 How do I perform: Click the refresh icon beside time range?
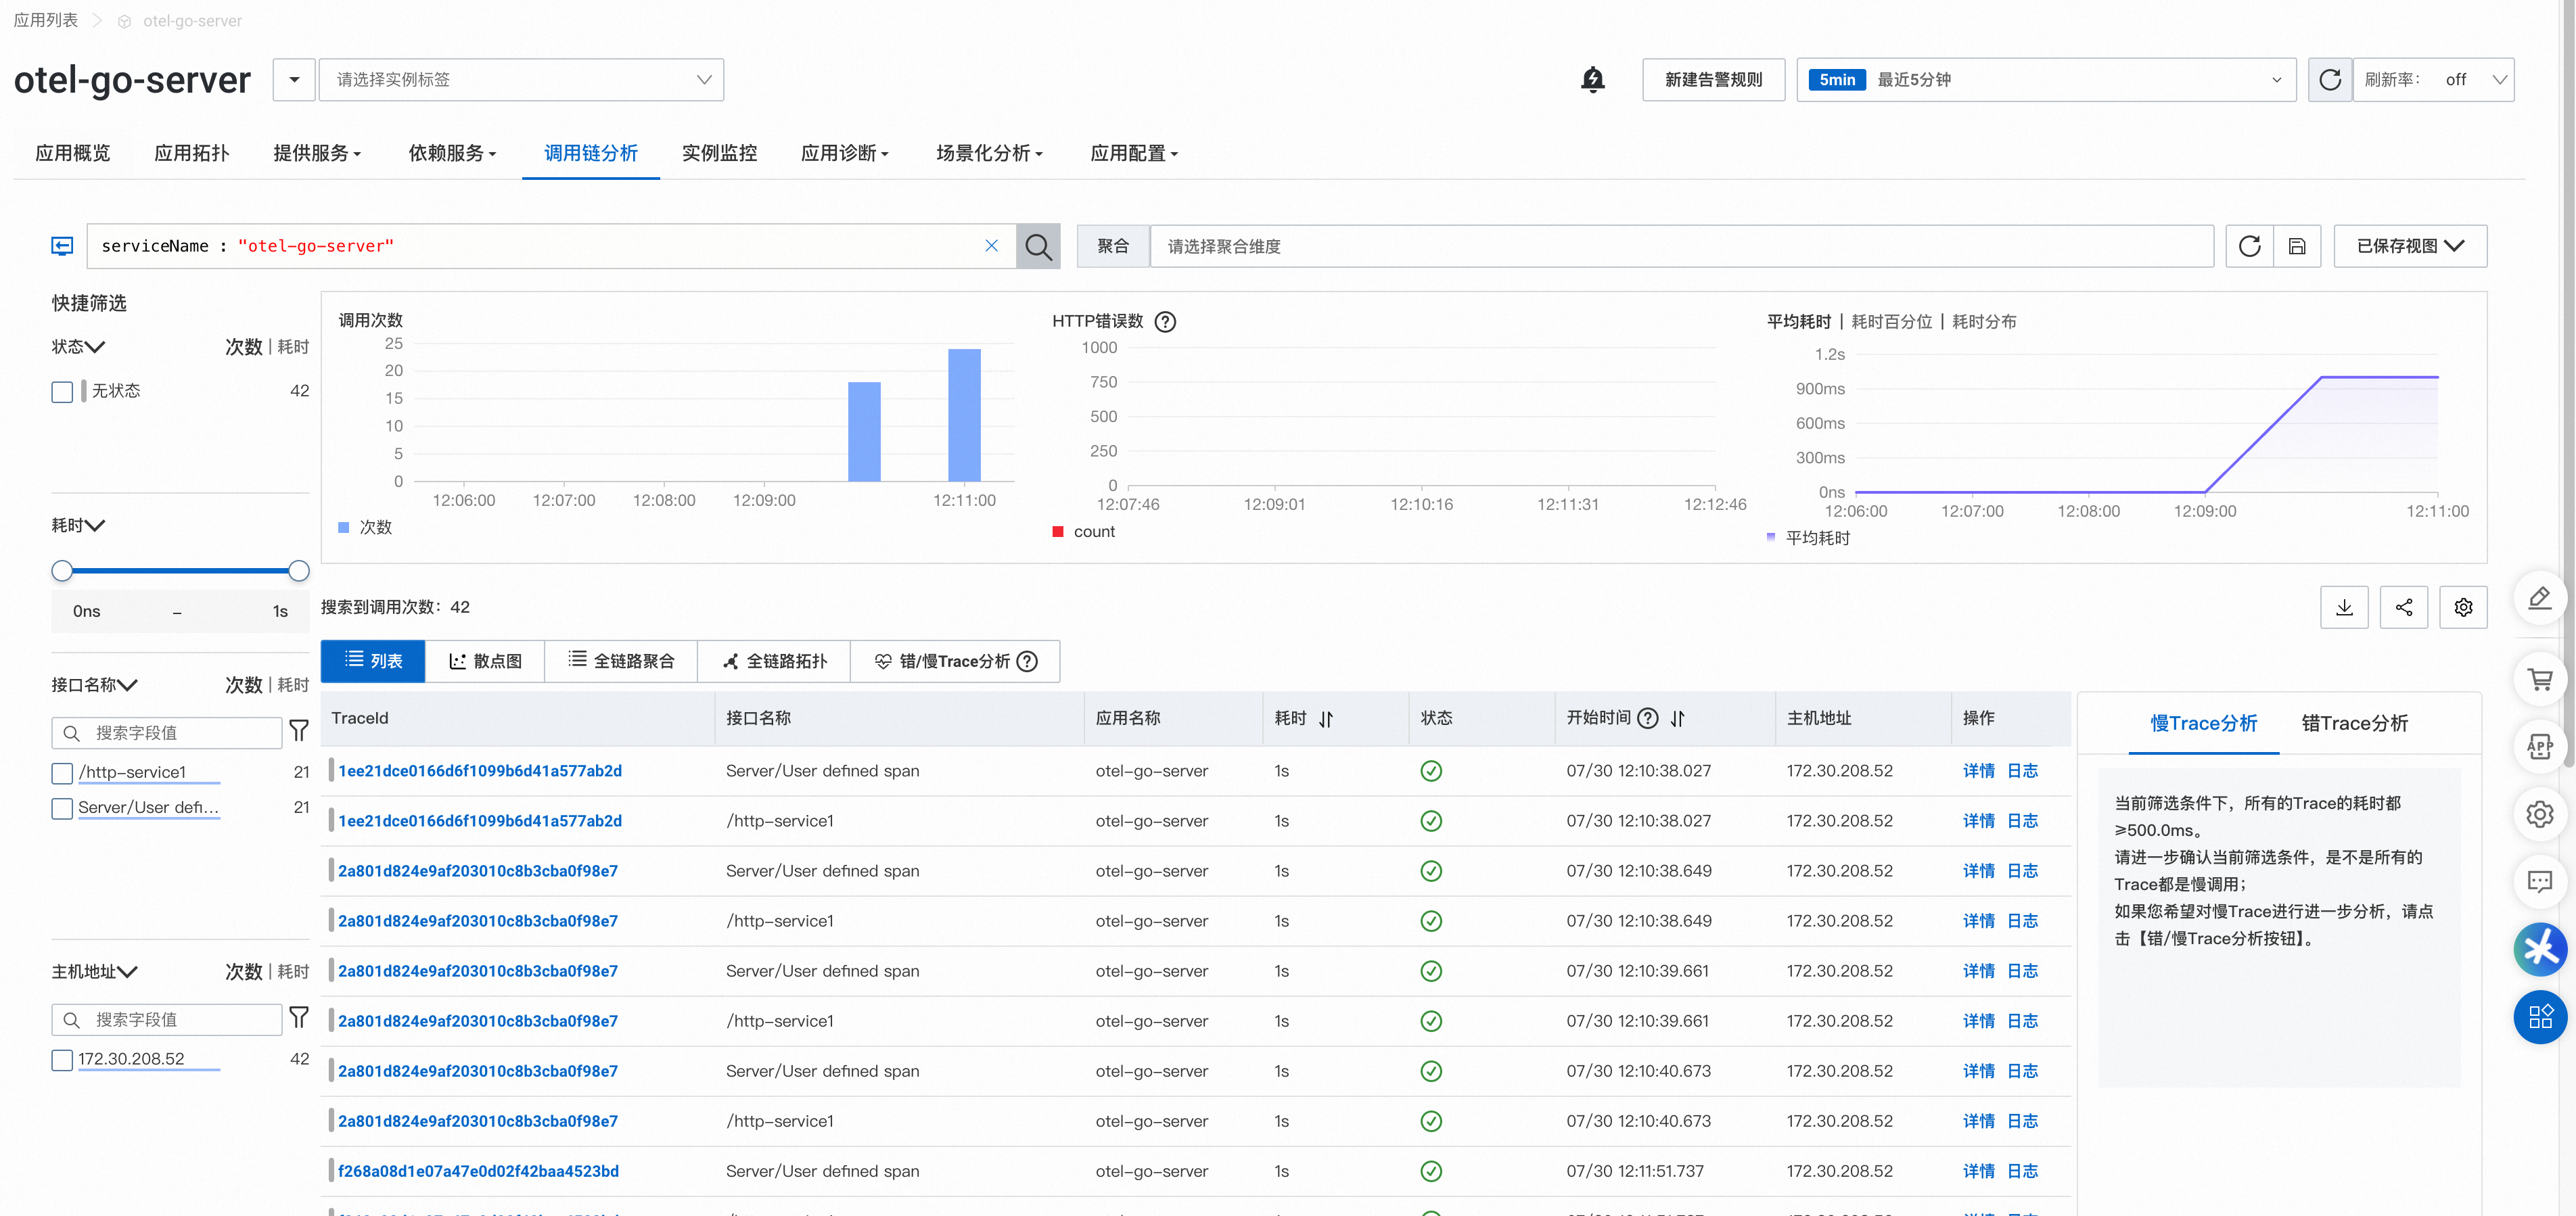pyautogui.click(x=2329, y=79)
